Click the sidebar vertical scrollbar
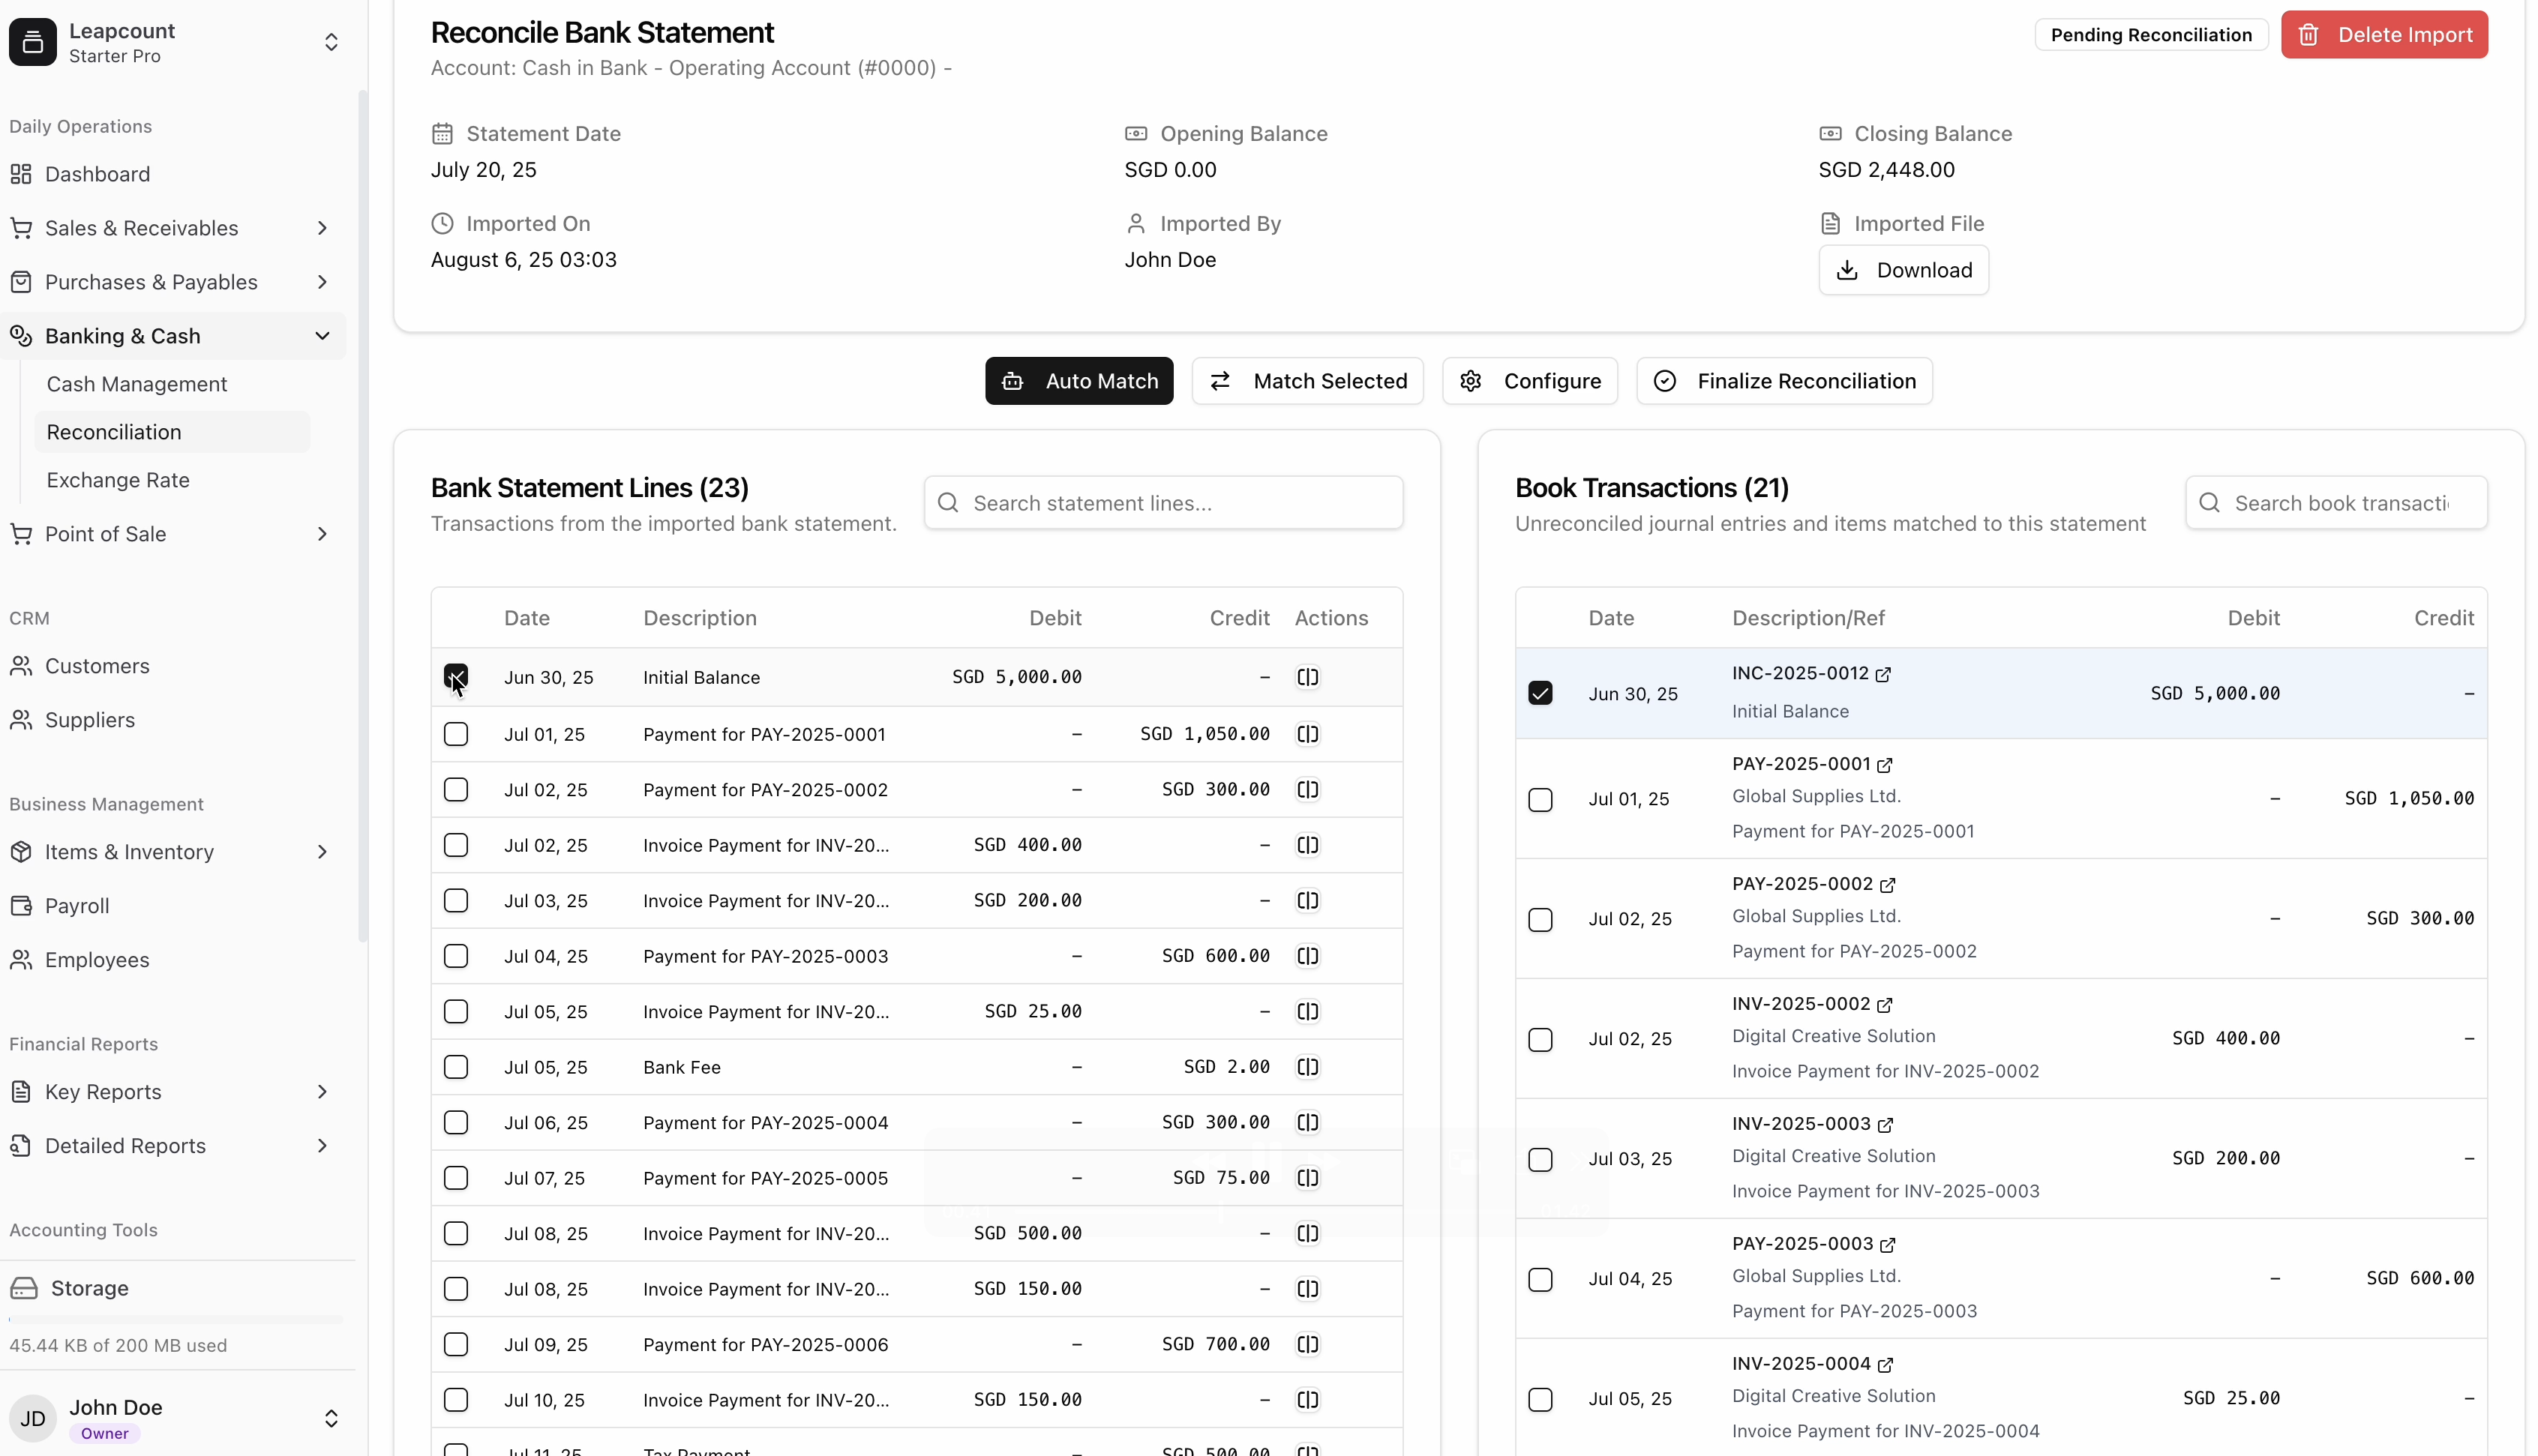The height and width of the screenshot is (1456, 2538). (x=362, y=515)
